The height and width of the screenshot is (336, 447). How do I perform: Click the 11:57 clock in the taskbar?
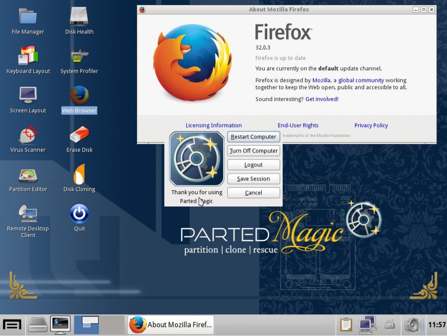437,325
